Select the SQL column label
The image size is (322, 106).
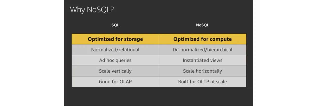[115, 25]
